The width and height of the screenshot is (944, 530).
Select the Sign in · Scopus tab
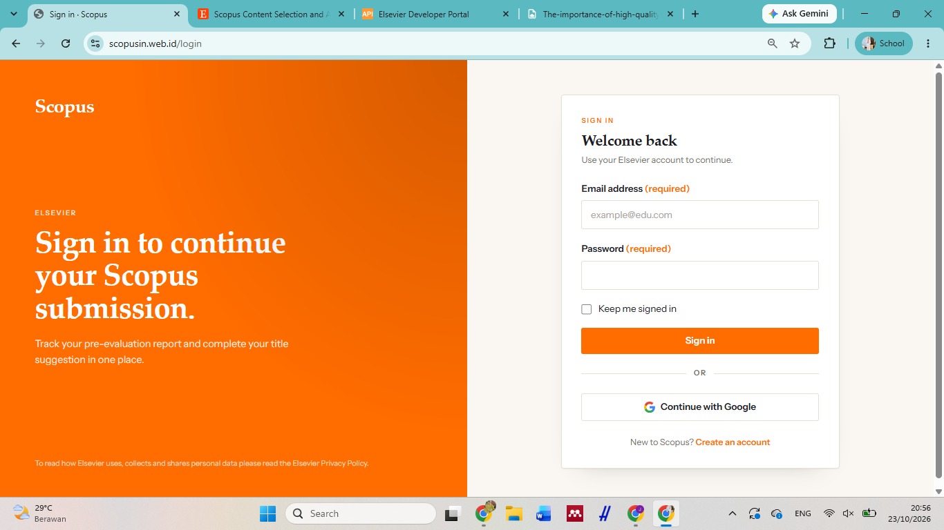tap(106, 14)
